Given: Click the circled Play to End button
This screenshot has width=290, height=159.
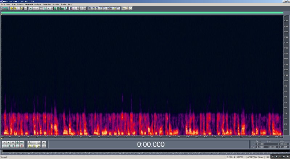Looking at the screenshot, I should pos(17,143).
